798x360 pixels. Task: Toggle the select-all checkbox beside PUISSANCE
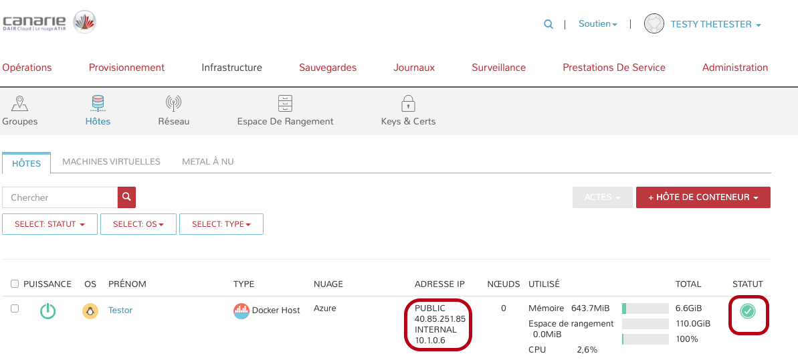point(15,284)
